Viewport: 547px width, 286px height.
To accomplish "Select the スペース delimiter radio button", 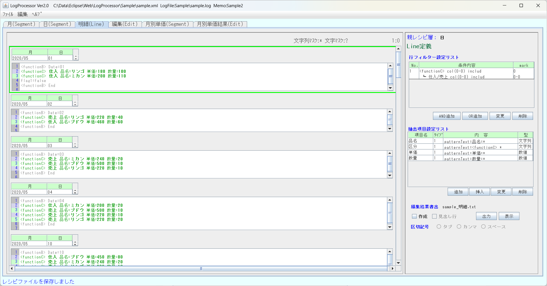I will [484, 227].
